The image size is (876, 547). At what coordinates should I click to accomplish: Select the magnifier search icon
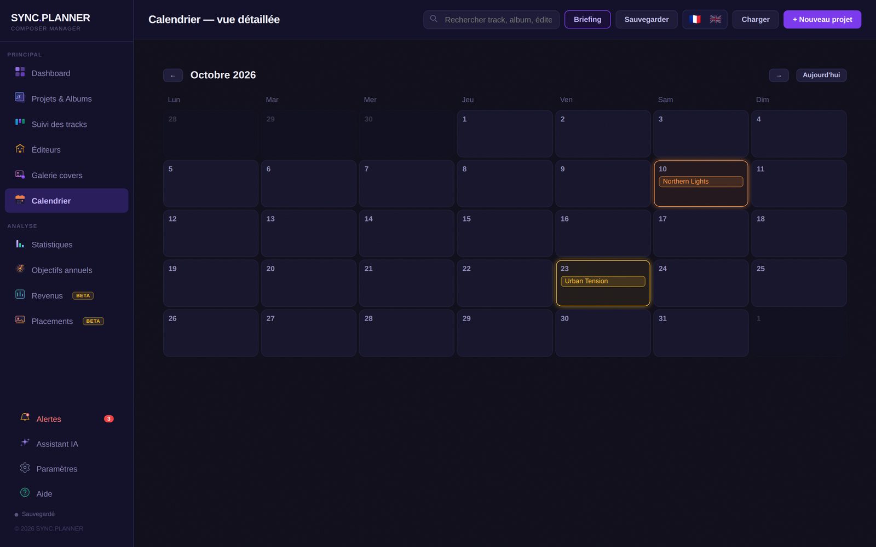coord(434,19)
